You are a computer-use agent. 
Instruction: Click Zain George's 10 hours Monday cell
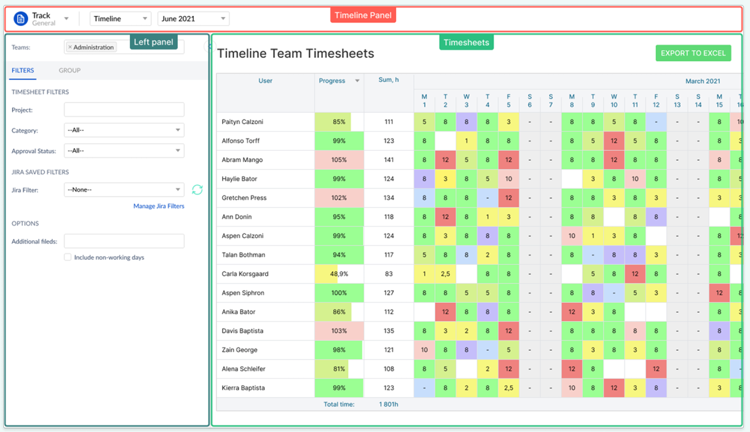click(x=424, y=350)
